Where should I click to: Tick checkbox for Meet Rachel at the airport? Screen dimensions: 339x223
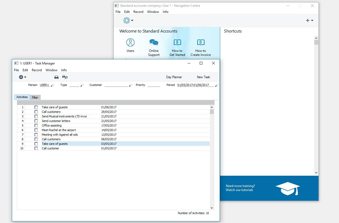36,130
